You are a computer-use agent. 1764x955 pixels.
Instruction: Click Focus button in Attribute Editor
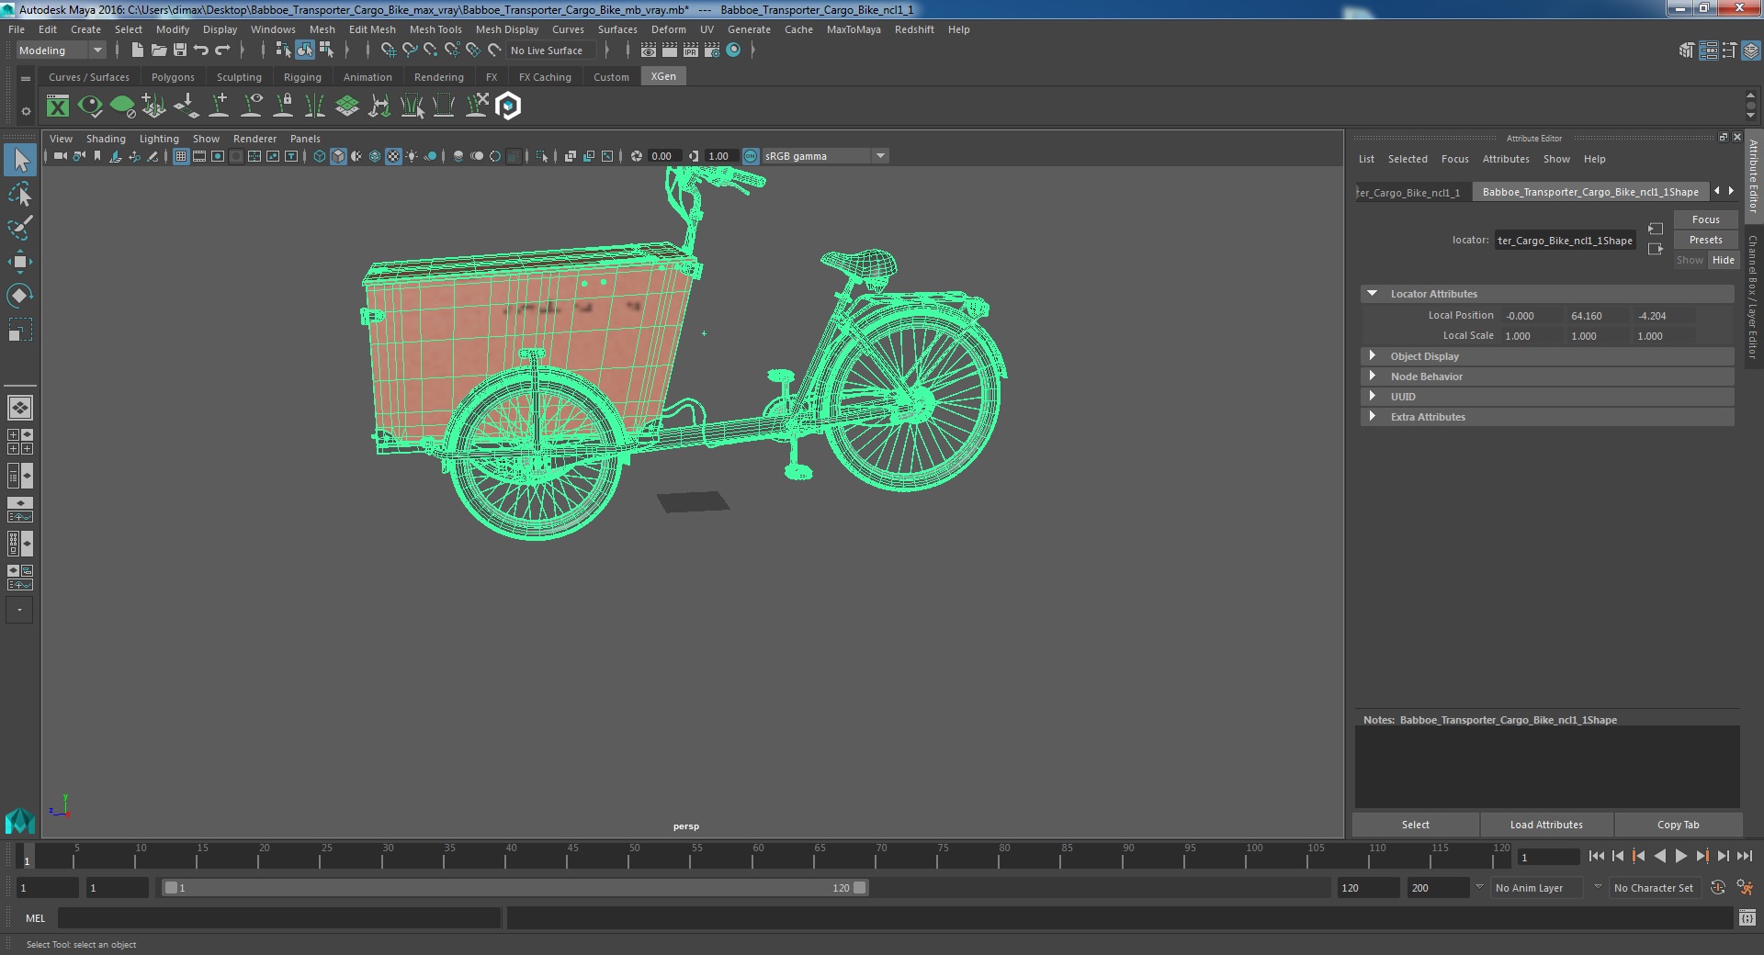tap(1705, 219)
